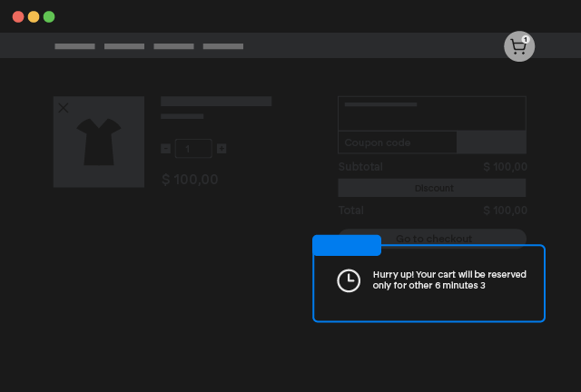Decrease quantity with the minus button
The width and height of the screenshot is (581, 392).
pyautogui.click(x=165, y=148)
